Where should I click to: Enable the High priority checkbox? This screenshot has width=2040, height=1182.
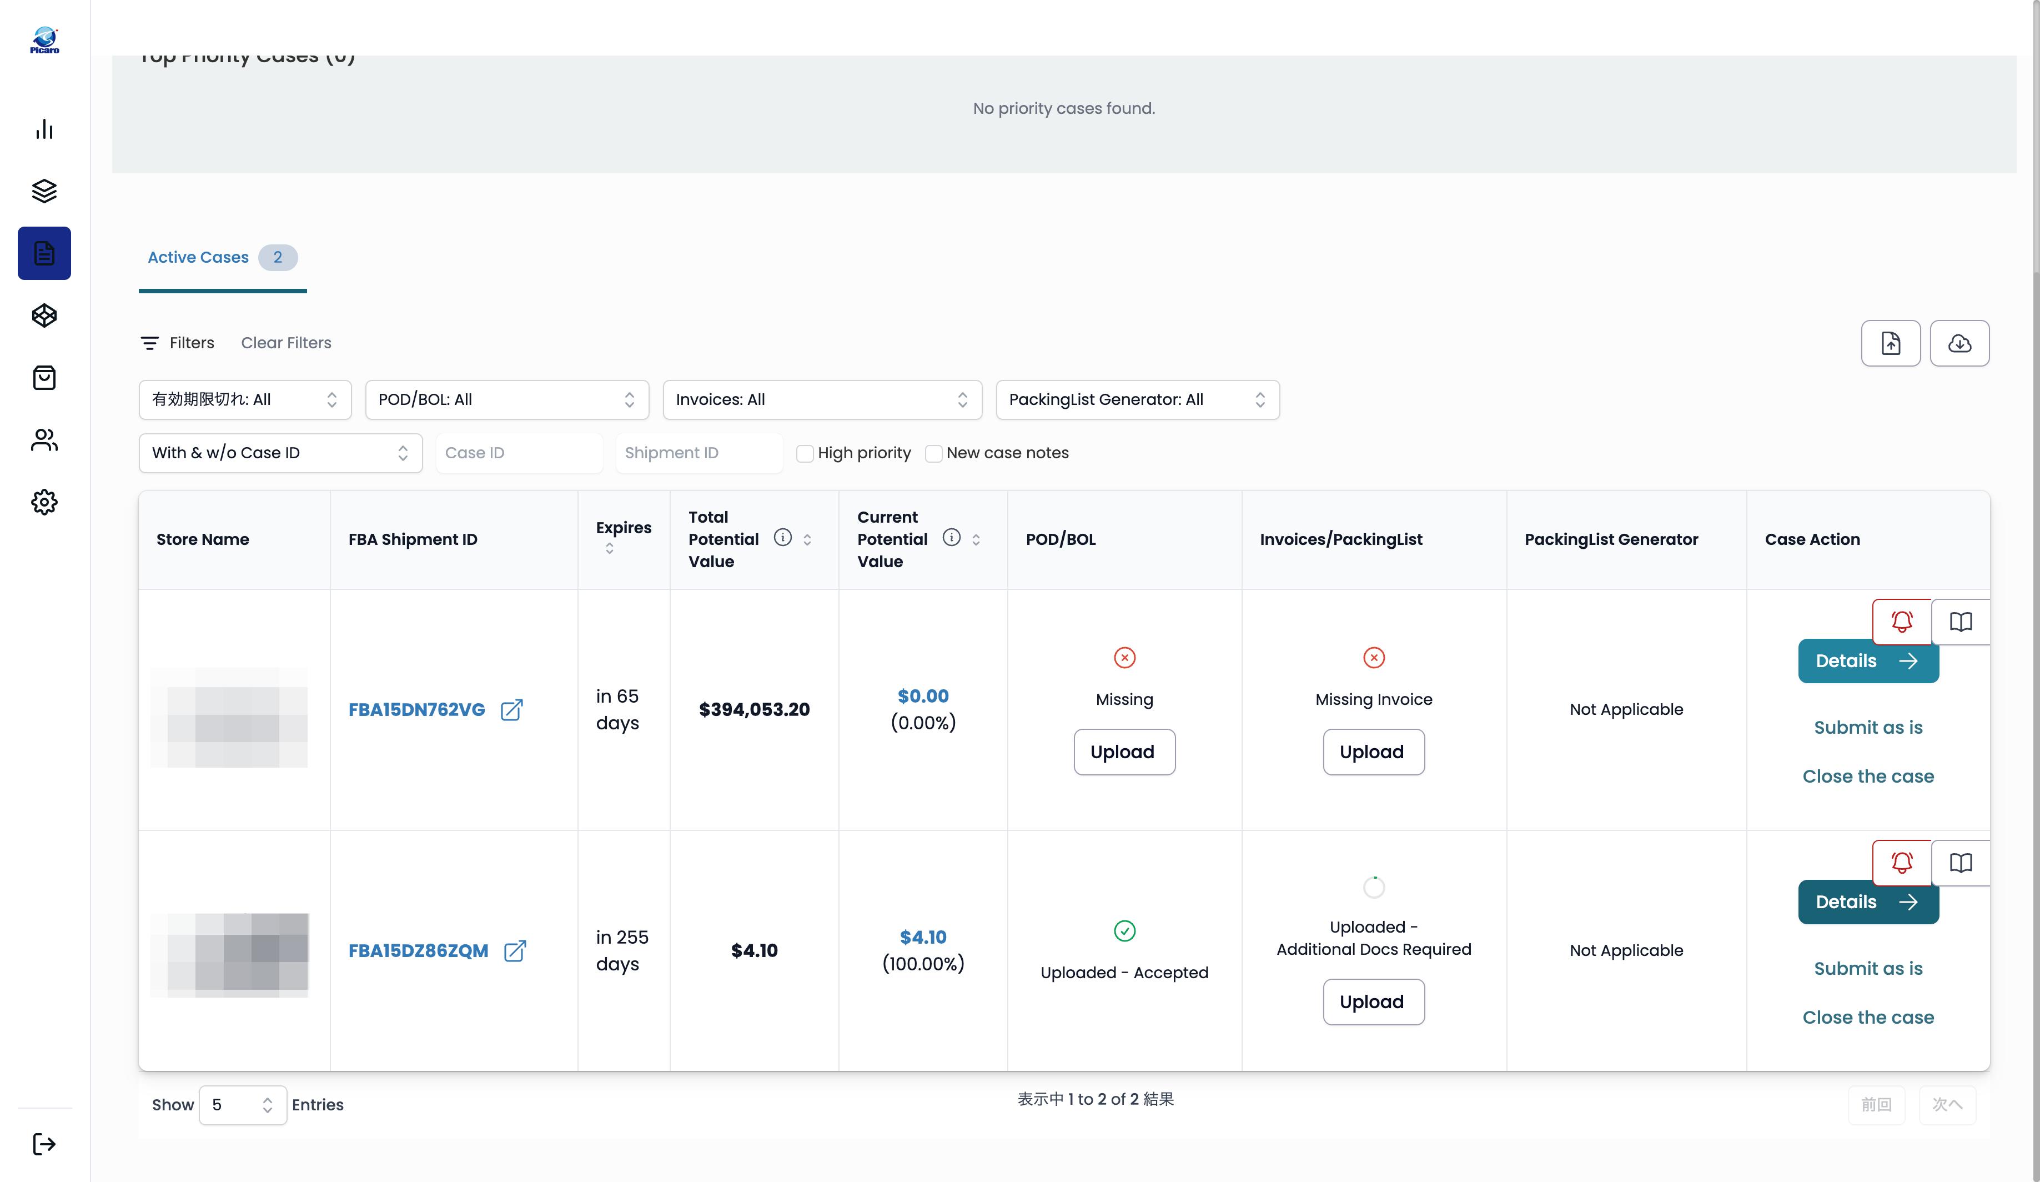pyautogui.click(x=805, y=453)
